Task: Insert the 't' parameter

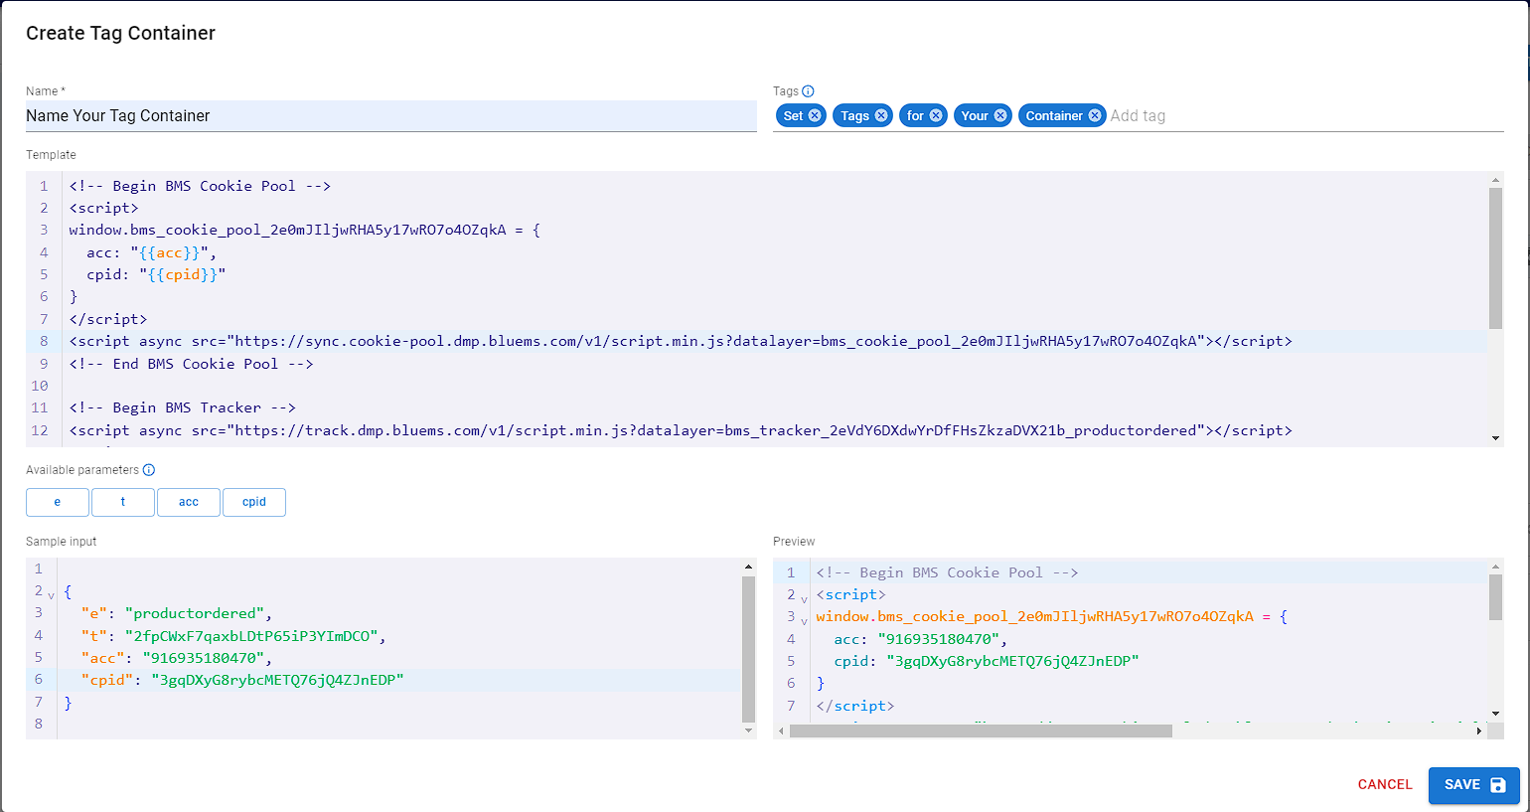Action: click(x=123, y=502)
